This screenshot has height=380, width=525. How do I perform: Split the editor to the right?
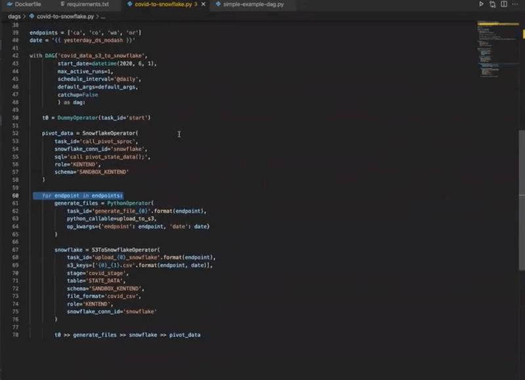click(504, 4)
